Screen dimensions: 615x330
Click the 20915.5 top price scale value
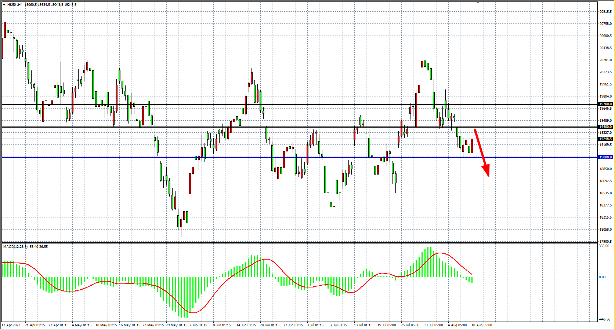[x=605, y=12]
